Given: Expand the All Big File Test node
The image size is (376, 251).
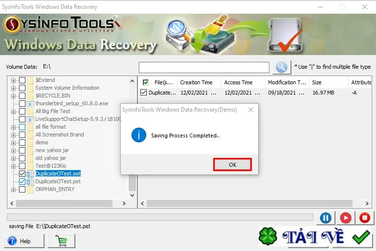Looking at the screenshot, I should (13, 112).
